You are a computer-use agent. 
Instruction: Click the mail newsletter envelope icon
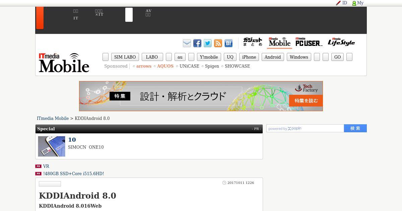point(187,43)
